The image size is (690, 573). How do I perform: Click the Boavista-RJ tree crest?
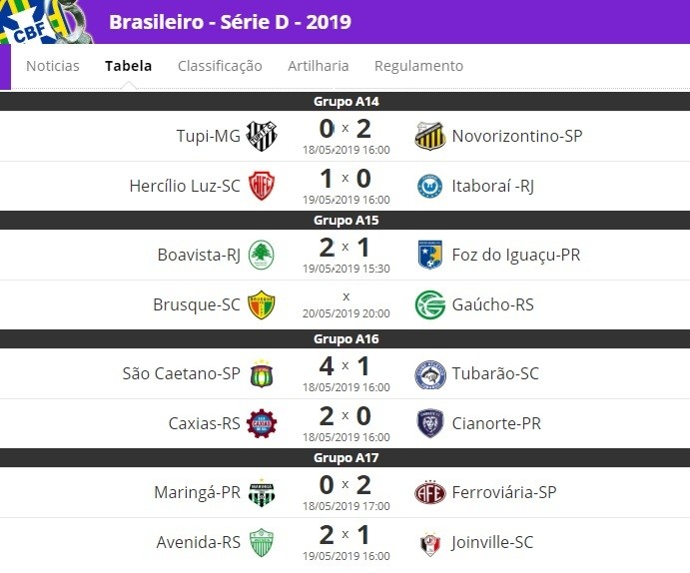click(262, 255)
